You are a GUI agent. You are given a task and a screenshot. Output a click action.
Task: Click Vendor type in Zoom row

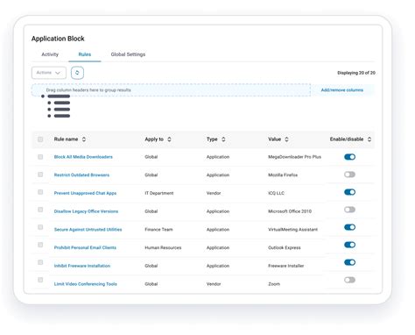pos(214,284)
